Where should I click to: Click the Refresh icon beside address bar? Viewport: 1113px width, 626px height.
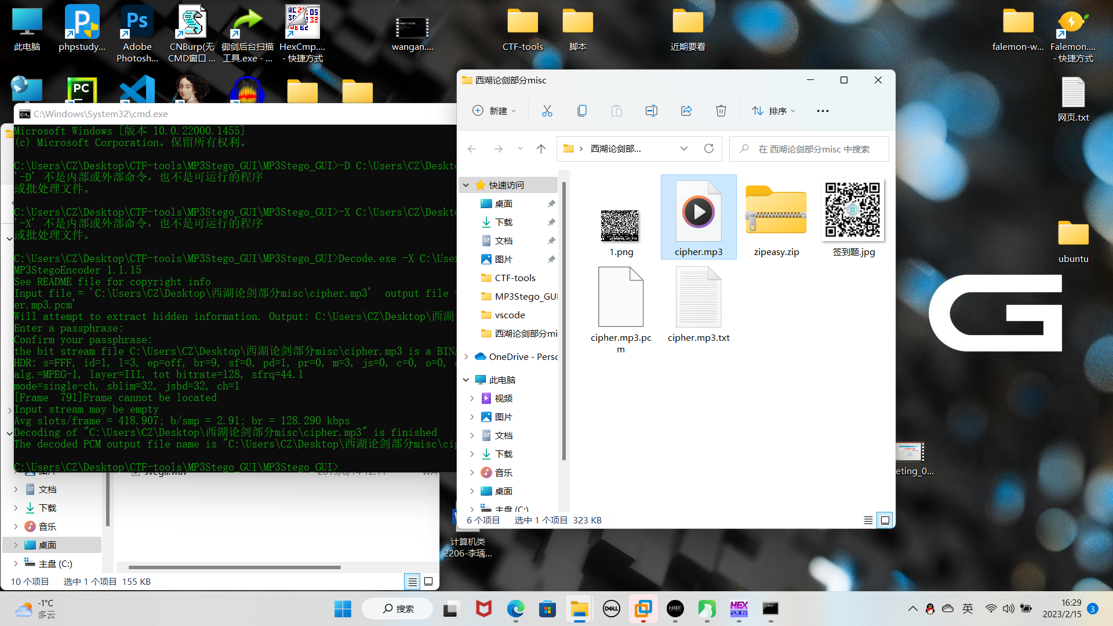pos(708,149)
